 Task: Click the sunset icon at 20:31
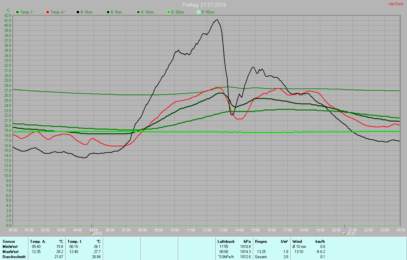click(x=345, y=233)
